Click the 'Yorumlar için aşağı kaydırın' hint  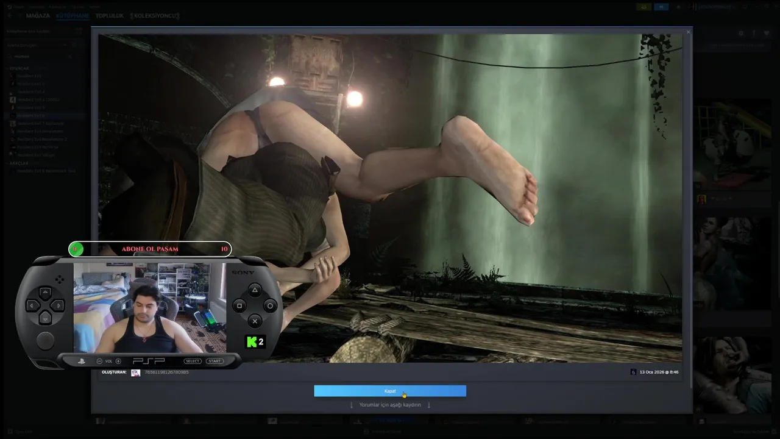(x=390, y=405)
